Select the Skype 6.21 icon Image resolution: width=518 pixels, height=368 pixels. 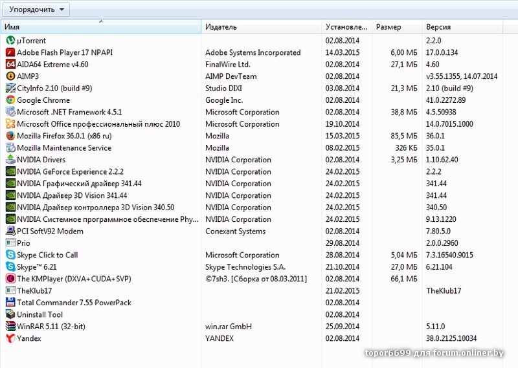(x=10, y=266)
